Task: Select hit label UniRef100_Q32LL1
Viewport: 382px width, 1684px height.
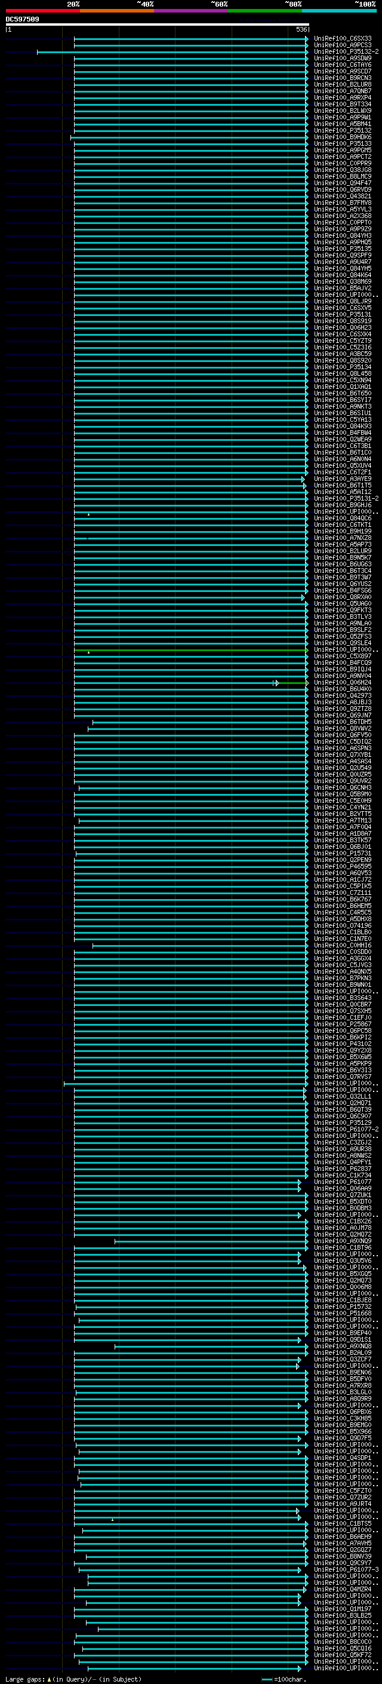Action: tap(343, 1097)
